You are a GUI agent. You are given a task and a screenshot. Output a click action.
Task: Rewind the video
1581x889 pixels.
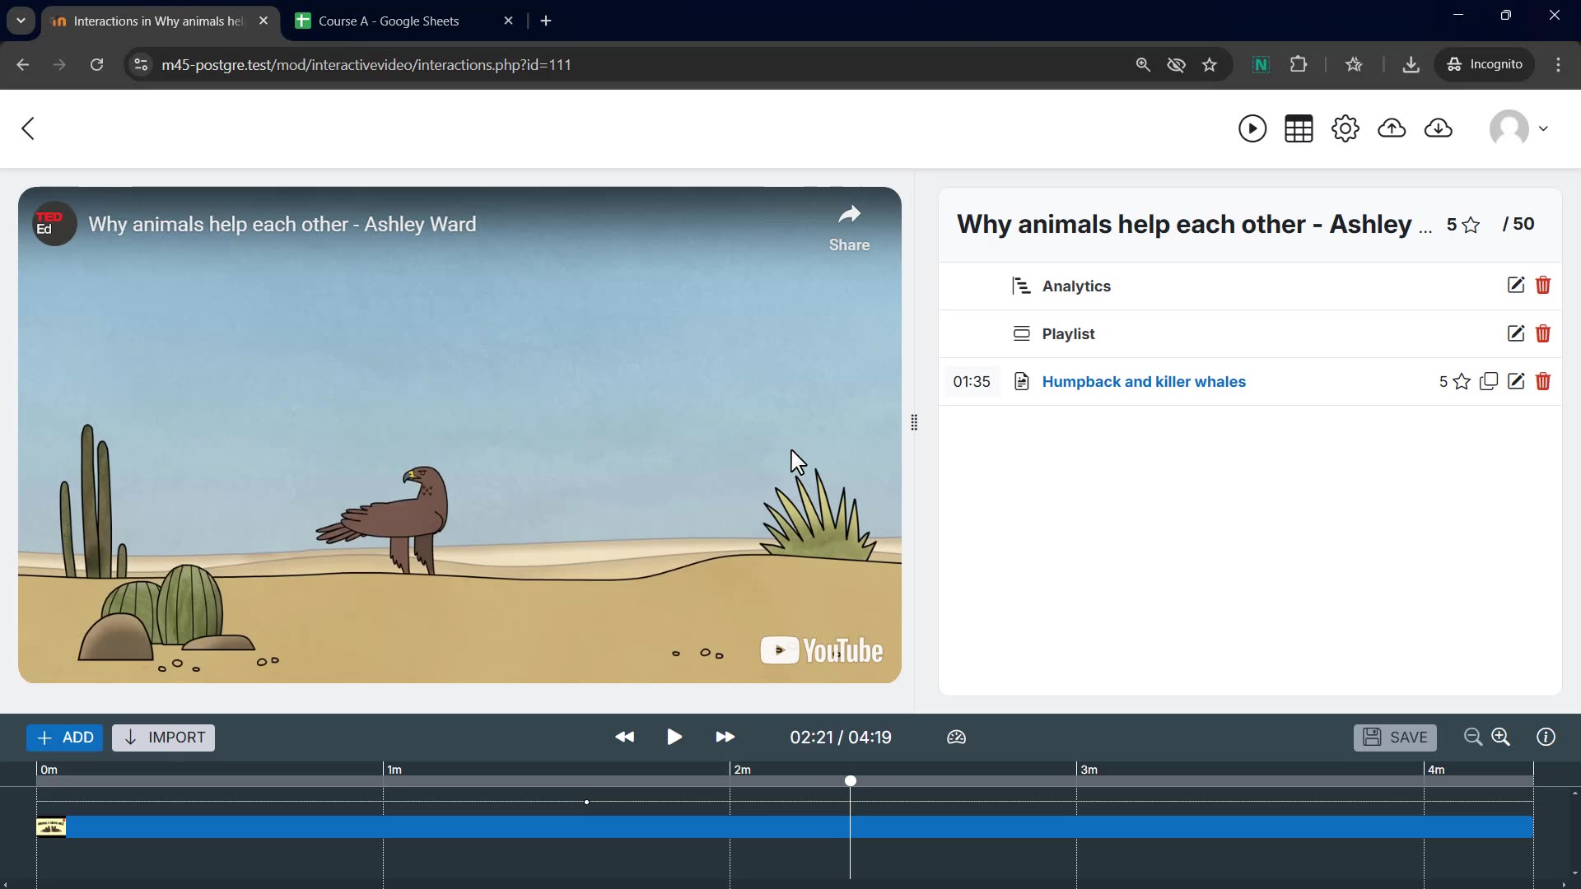click(624, 737)
